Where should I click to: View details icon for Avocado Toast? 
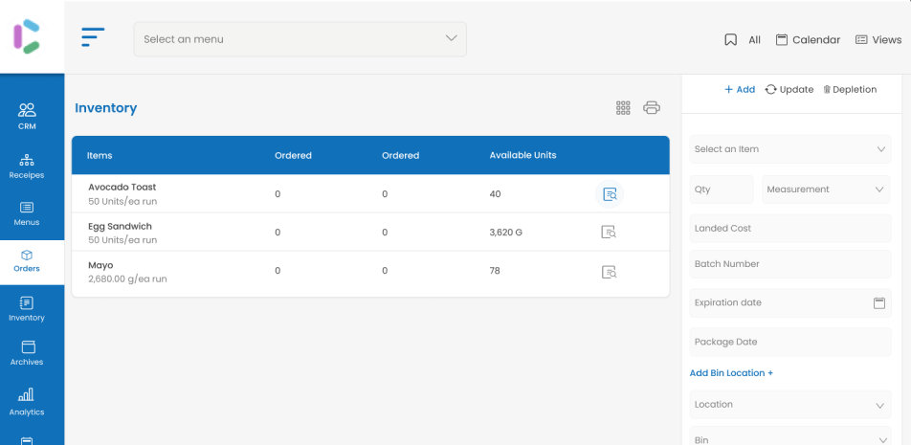pos(610,194)
